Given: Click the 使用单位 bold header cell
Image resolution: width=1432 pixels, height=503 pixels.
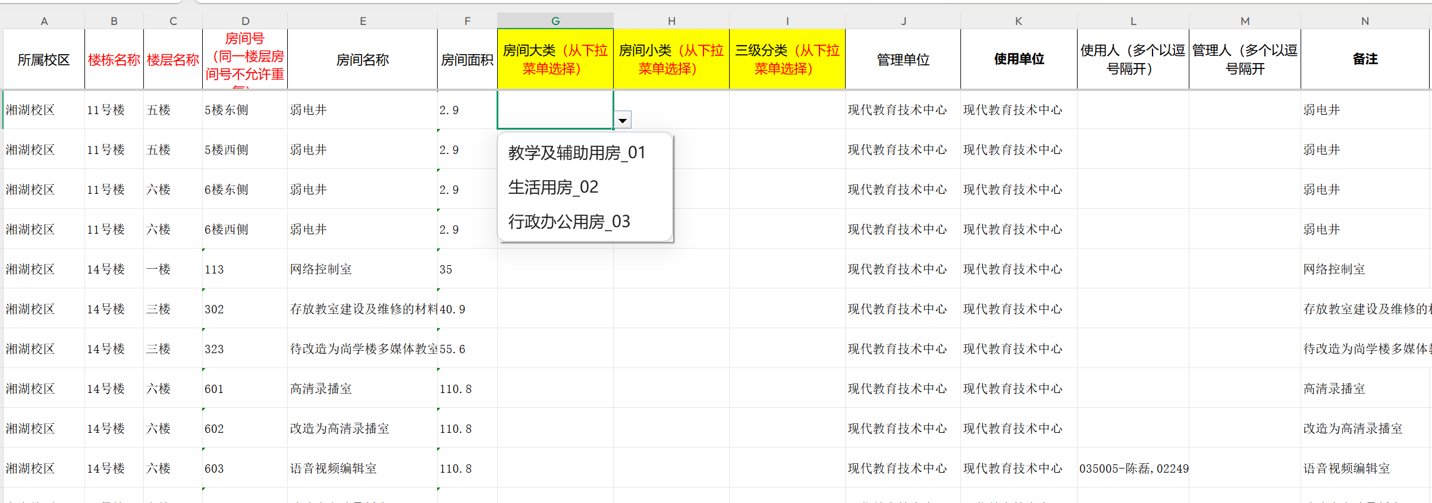Looking at the screenshot, I should click(1019, 59).
